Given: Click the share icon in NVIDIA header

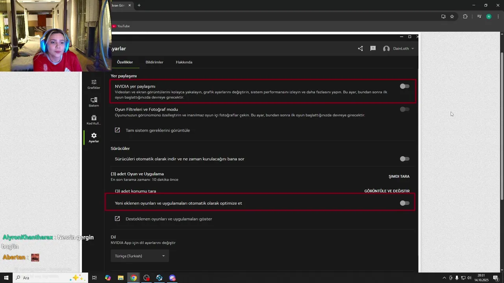Looking at the screenshot, I should point(360,48).
